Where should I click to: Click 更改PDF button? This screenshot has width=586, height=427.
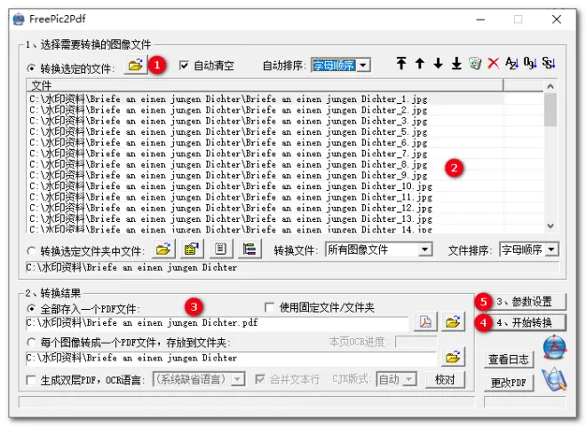click(x=509, y=383)
